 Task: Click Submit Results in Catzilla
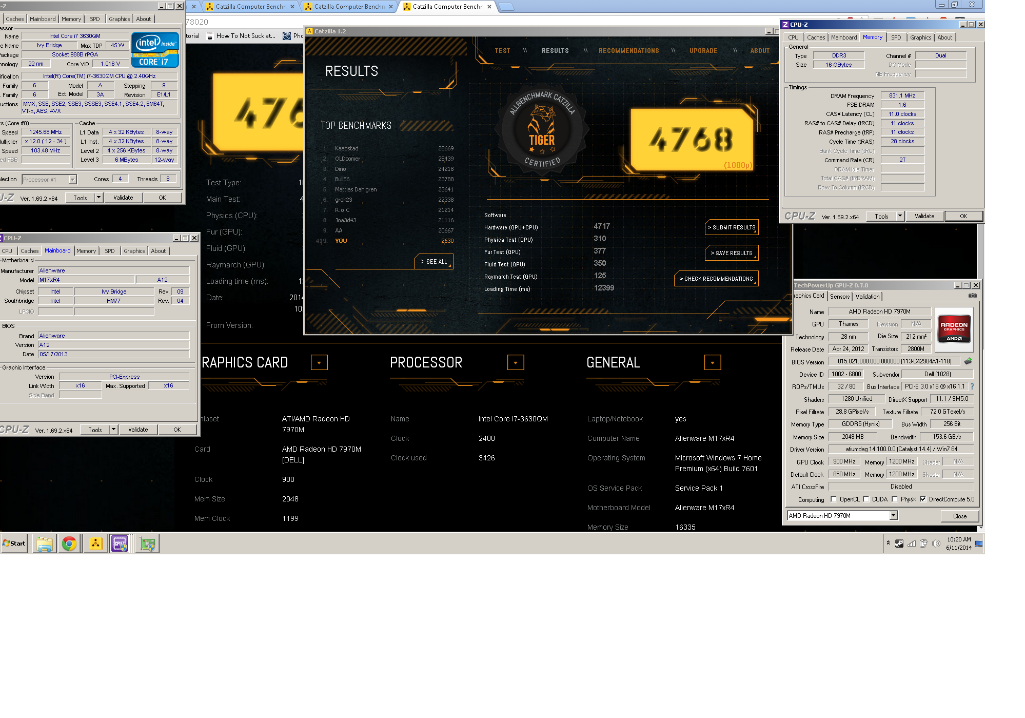(x=732, y=227)
